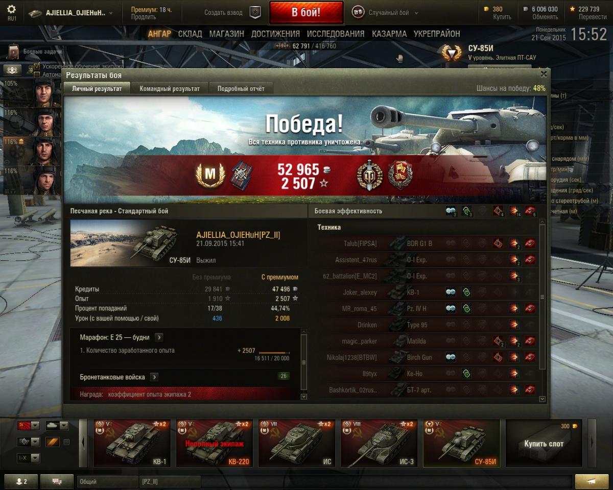The height and width of the screenshot is (490, 613).
Task: Open the nation filter dropdown with Soviet flag
Action: 28,426
